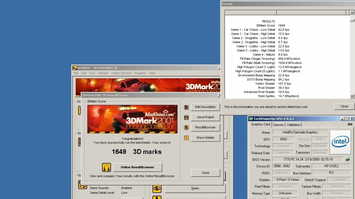Click the Save Project button
Screen dimensions: 355x199
(x=205, y=117)
